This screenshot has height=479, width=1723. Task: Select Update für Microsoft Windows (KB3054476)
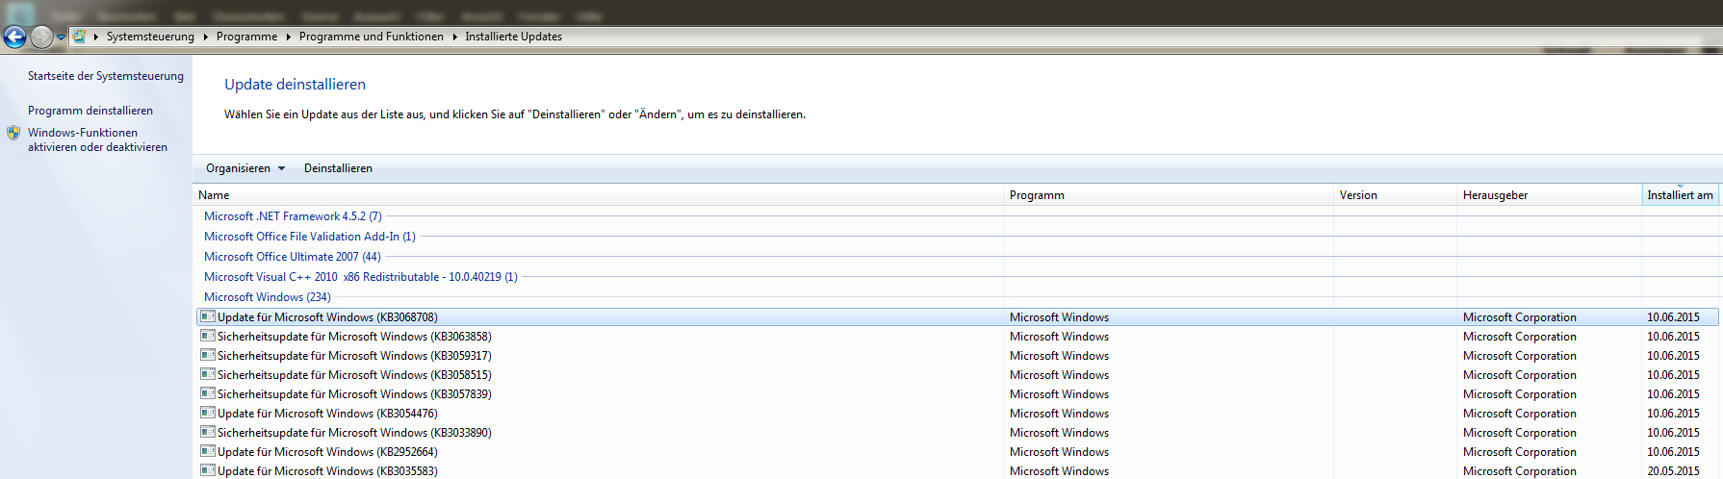coord(327,414)
